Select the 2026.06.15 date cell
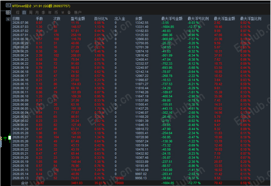Viewport: 271px width, 186px height. pos(21,84)
